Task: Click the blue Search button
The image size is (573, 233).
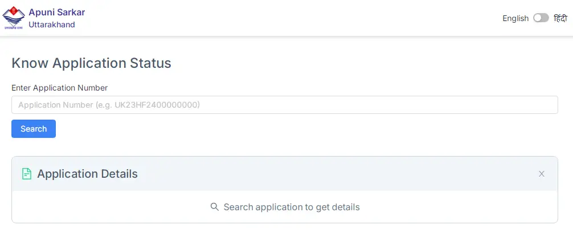Action: pyautogui.click(x=34, y=129)
